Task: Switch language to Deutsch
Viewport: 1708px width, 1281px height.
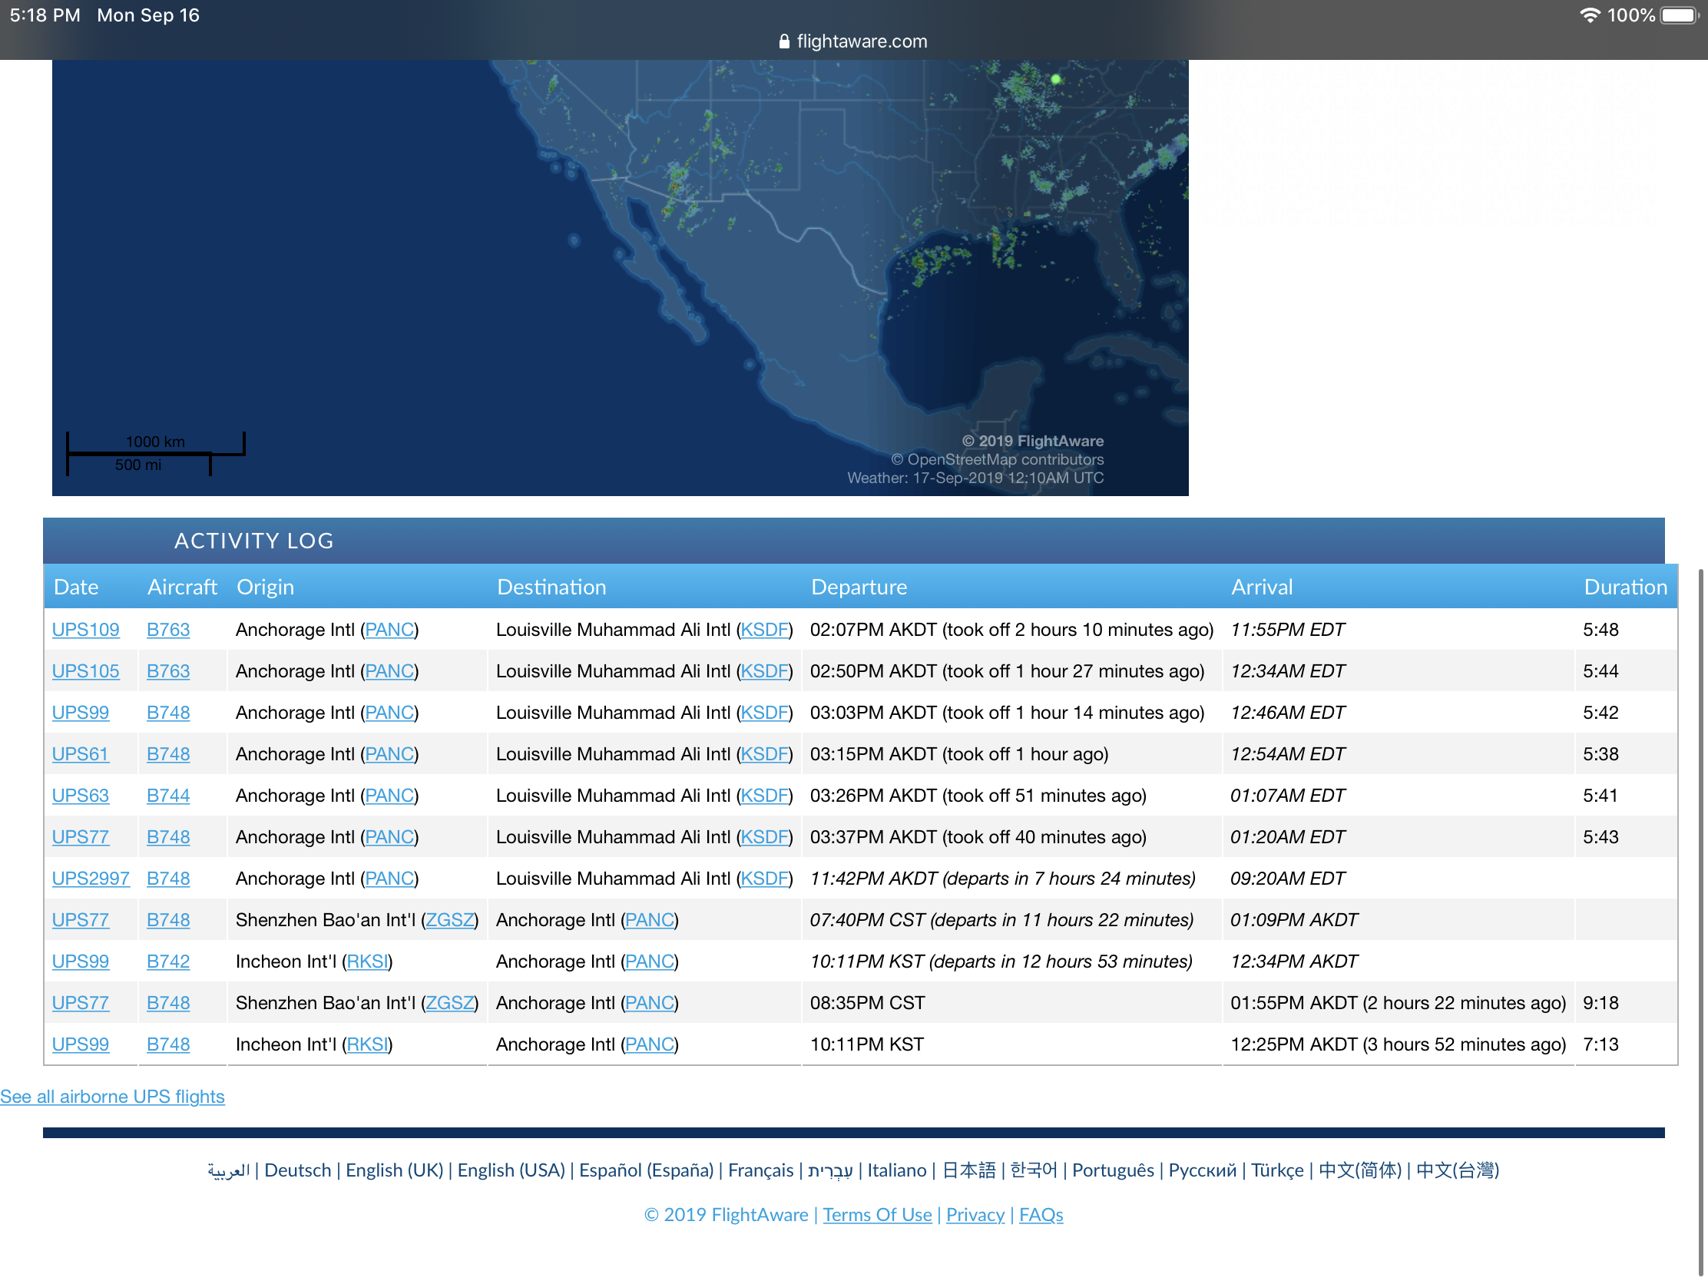Action: pos(297,1170)
